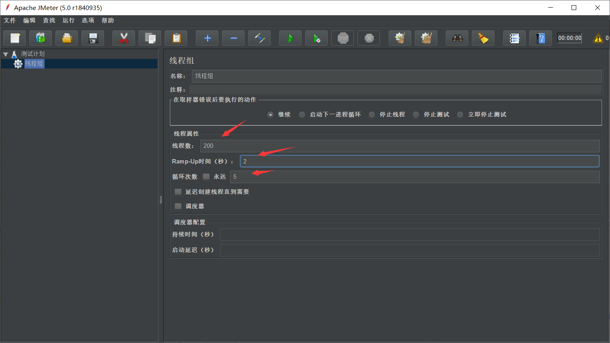Click the Ramp-Up时间 input field
The image size is (610, 343).
tap(420, 161)
